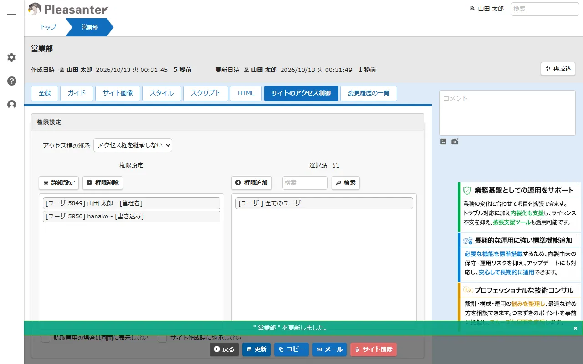The height and width of the screenshot is (364, 583).
Task: Click the camera icon under comment
Action: click(x=455, y=142)
